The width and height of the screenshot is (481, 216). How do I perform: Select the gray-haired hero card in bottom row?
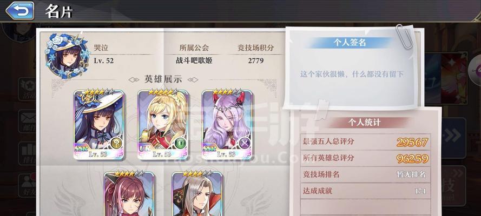coord(197,193)
